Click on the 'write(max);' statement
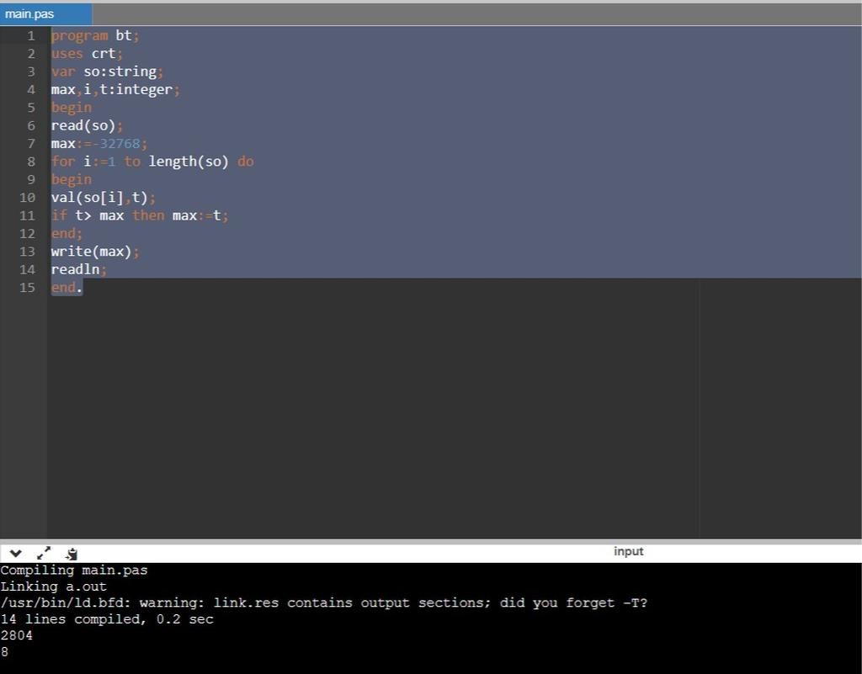Viewport: 862px width, 674px height. (x=95, y=252)
